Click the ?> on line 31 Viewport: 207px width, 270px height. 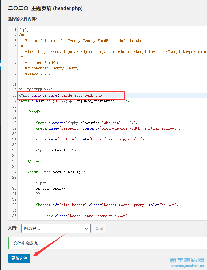pos(38,194)
